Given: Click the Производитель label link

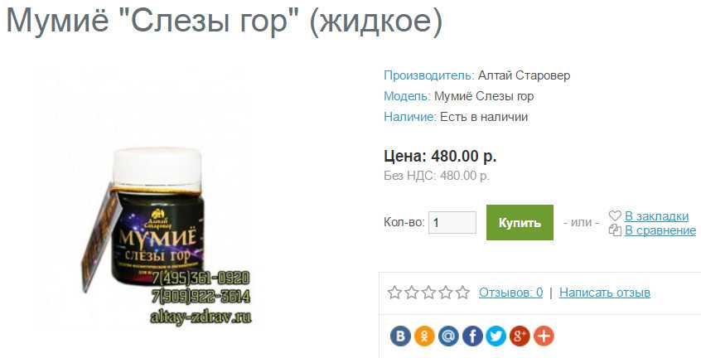Looking at the screenshot, I should 429,75.
